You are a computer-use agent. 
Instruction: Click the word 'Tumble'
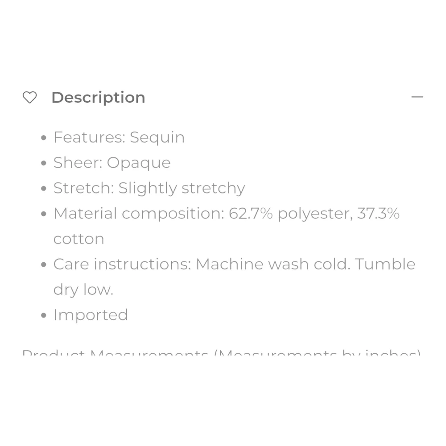(x=385, y=264)
